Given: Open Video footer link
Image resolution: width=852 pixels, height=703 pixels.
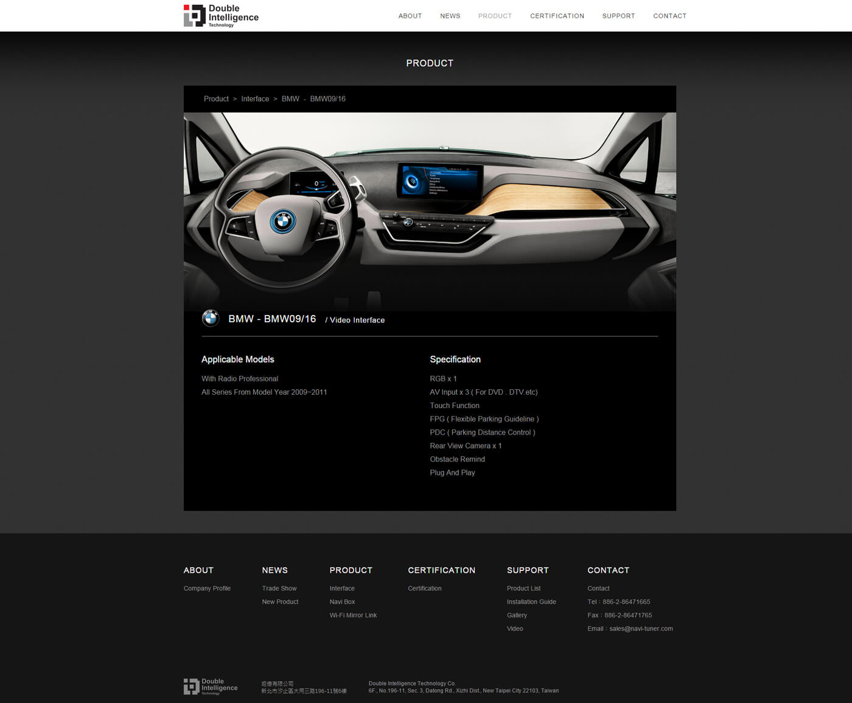Looking at the screenshot, I should (x=515, y=629).
